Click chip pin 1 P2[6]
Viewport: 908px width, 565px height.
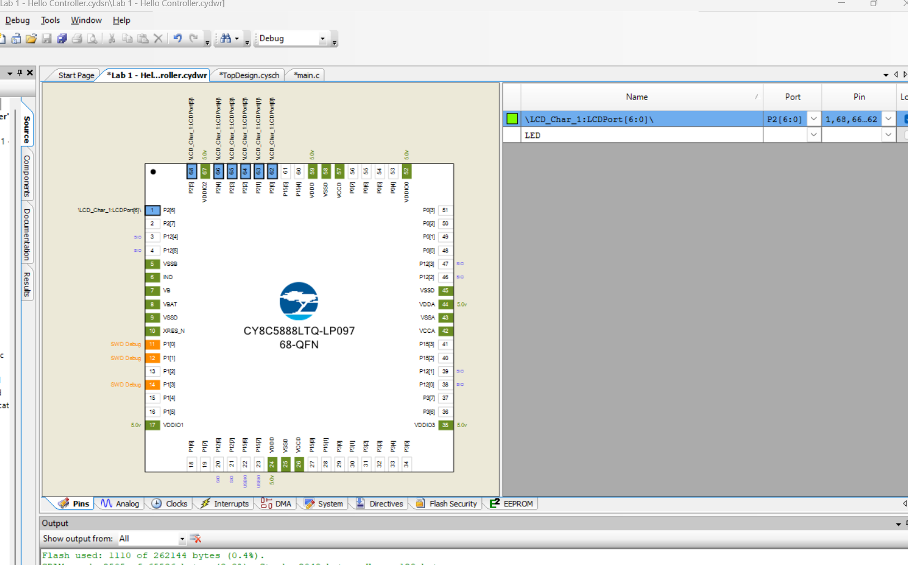click(x=152, y=210)
